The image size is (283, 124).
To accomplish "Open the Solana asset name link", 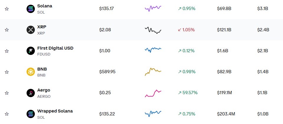I will tap(45, 6).
